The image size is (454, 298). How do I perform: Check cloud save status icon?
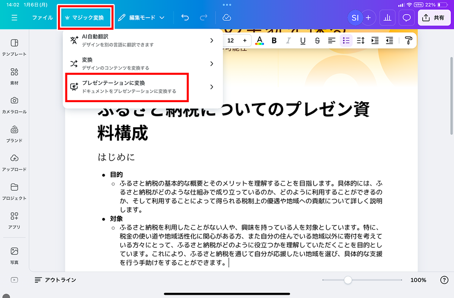(x=227, y=18)
